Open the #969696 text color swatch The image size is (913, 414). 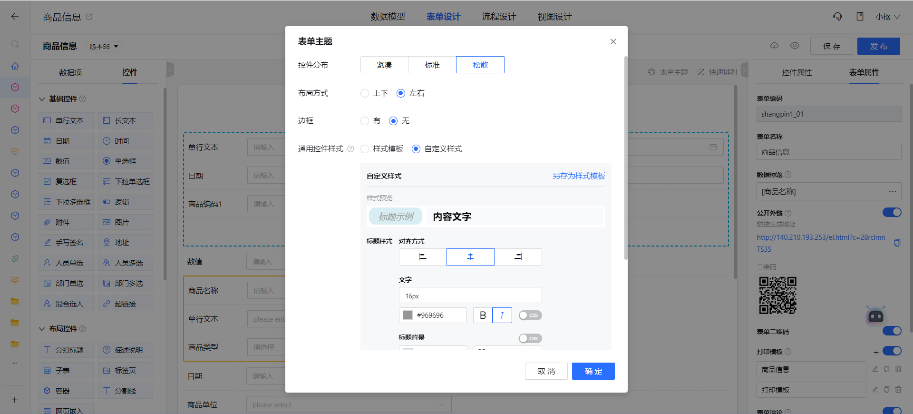point(408,315)
